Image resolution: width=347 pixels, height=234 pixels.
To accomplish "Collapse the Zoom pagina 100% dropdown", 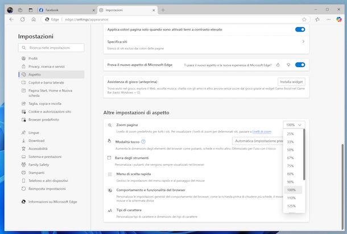I will (x=294, y=125).
